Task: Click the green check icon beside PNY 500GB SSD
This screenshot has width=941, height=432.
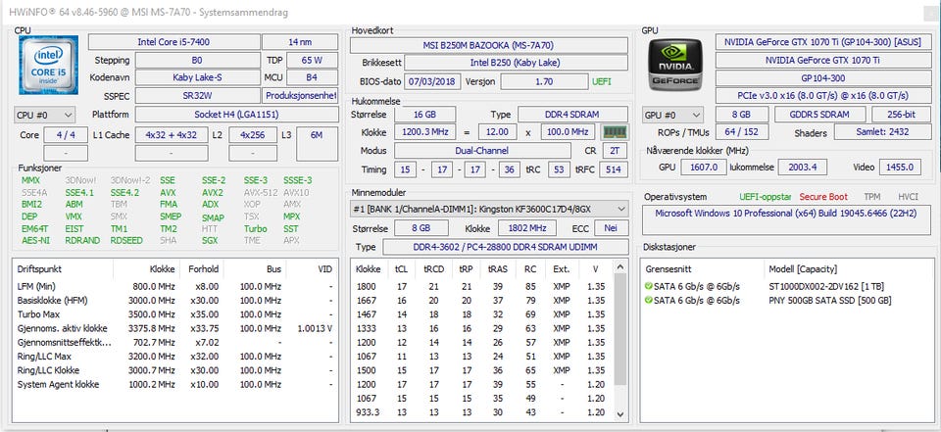Action: point(648,301)
